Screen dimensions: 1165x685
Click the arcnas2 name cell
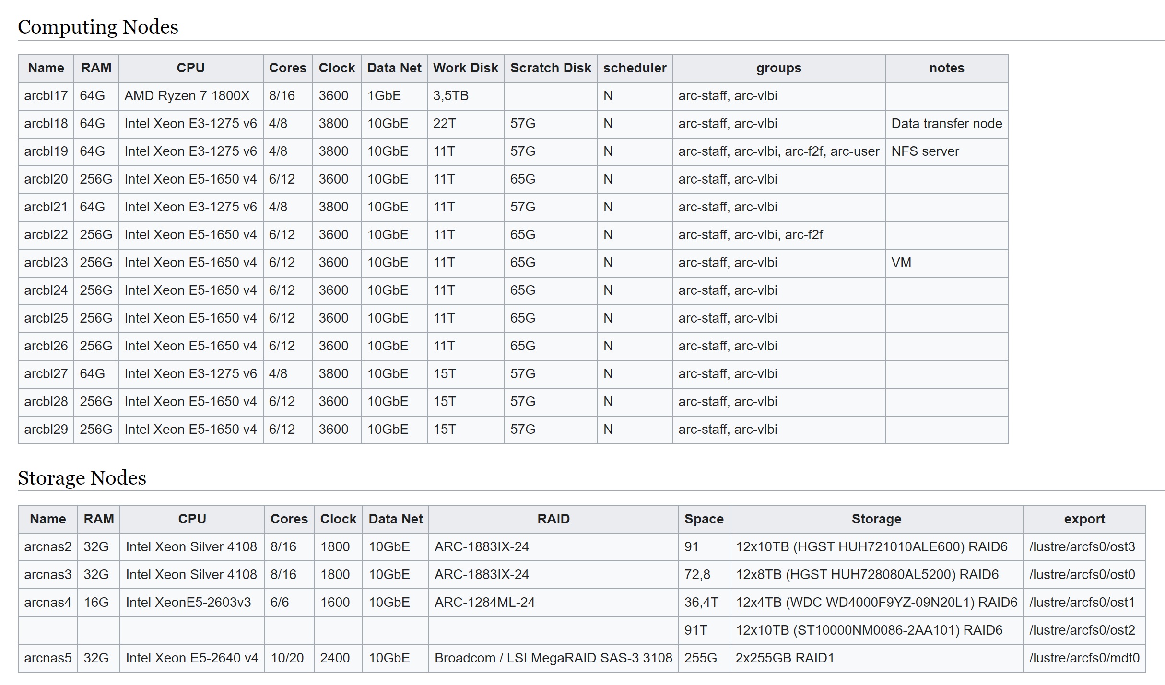(48, 547)
